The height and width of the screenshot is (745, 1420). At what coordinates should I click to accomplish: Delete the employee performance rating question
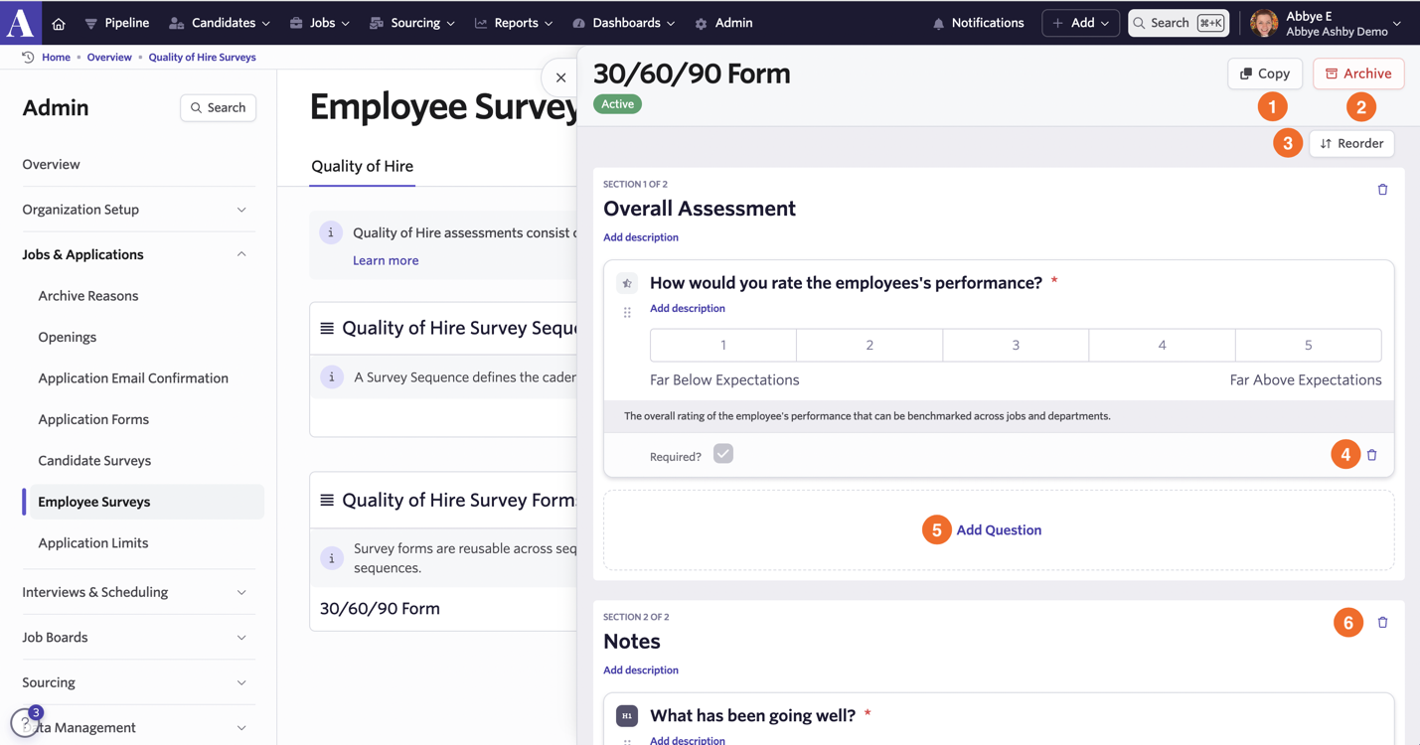click(1372, 455)
